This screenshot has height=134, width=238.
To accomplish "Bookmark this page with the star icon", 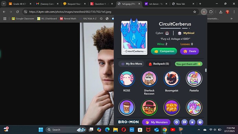I will click(195, 12).
